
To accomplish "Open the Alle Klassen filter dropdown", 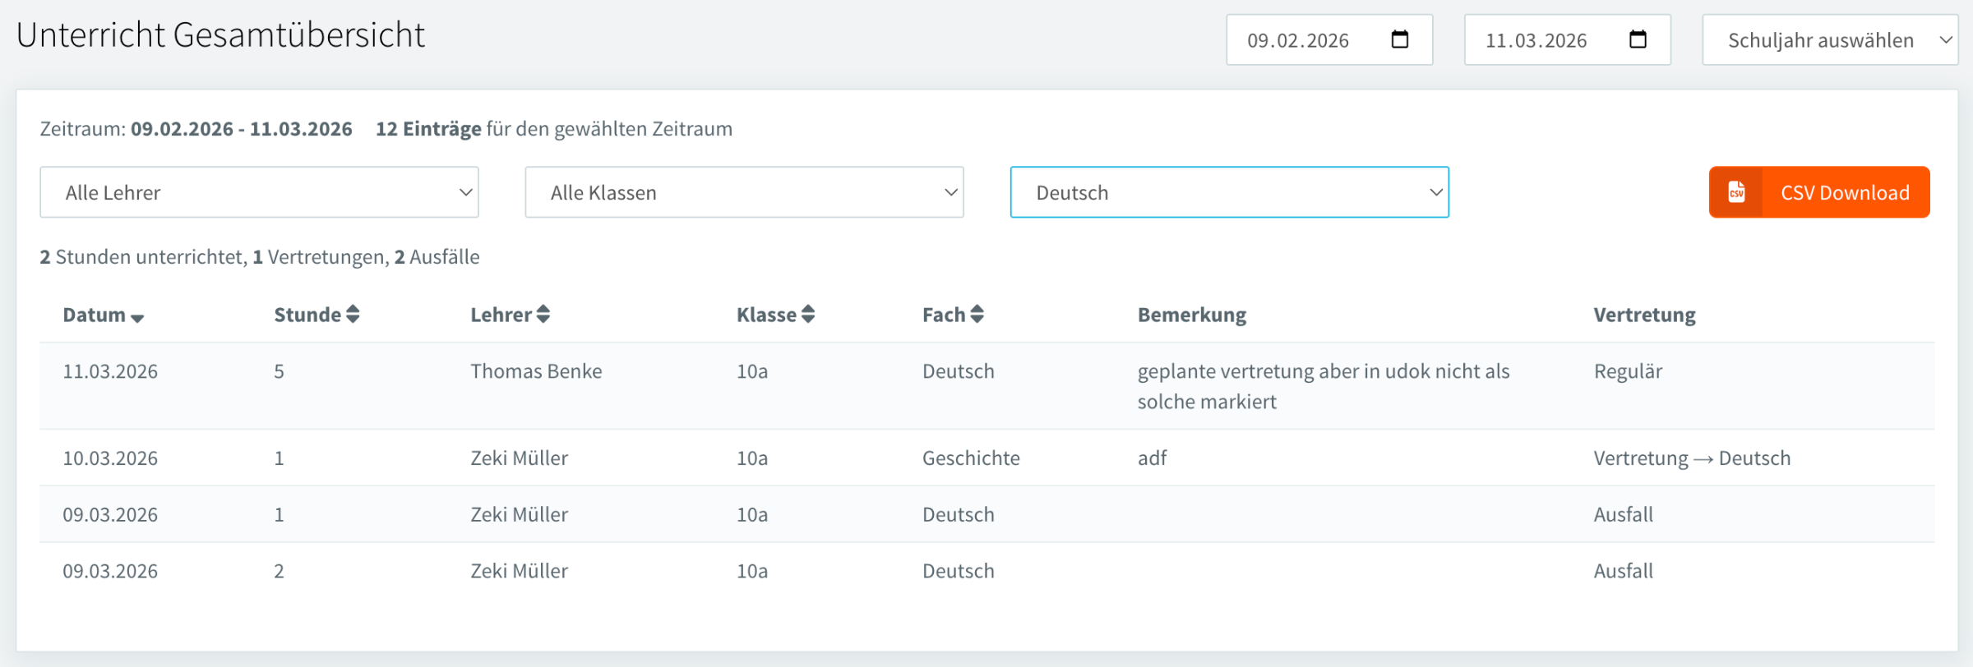I will tap(744, 193).
